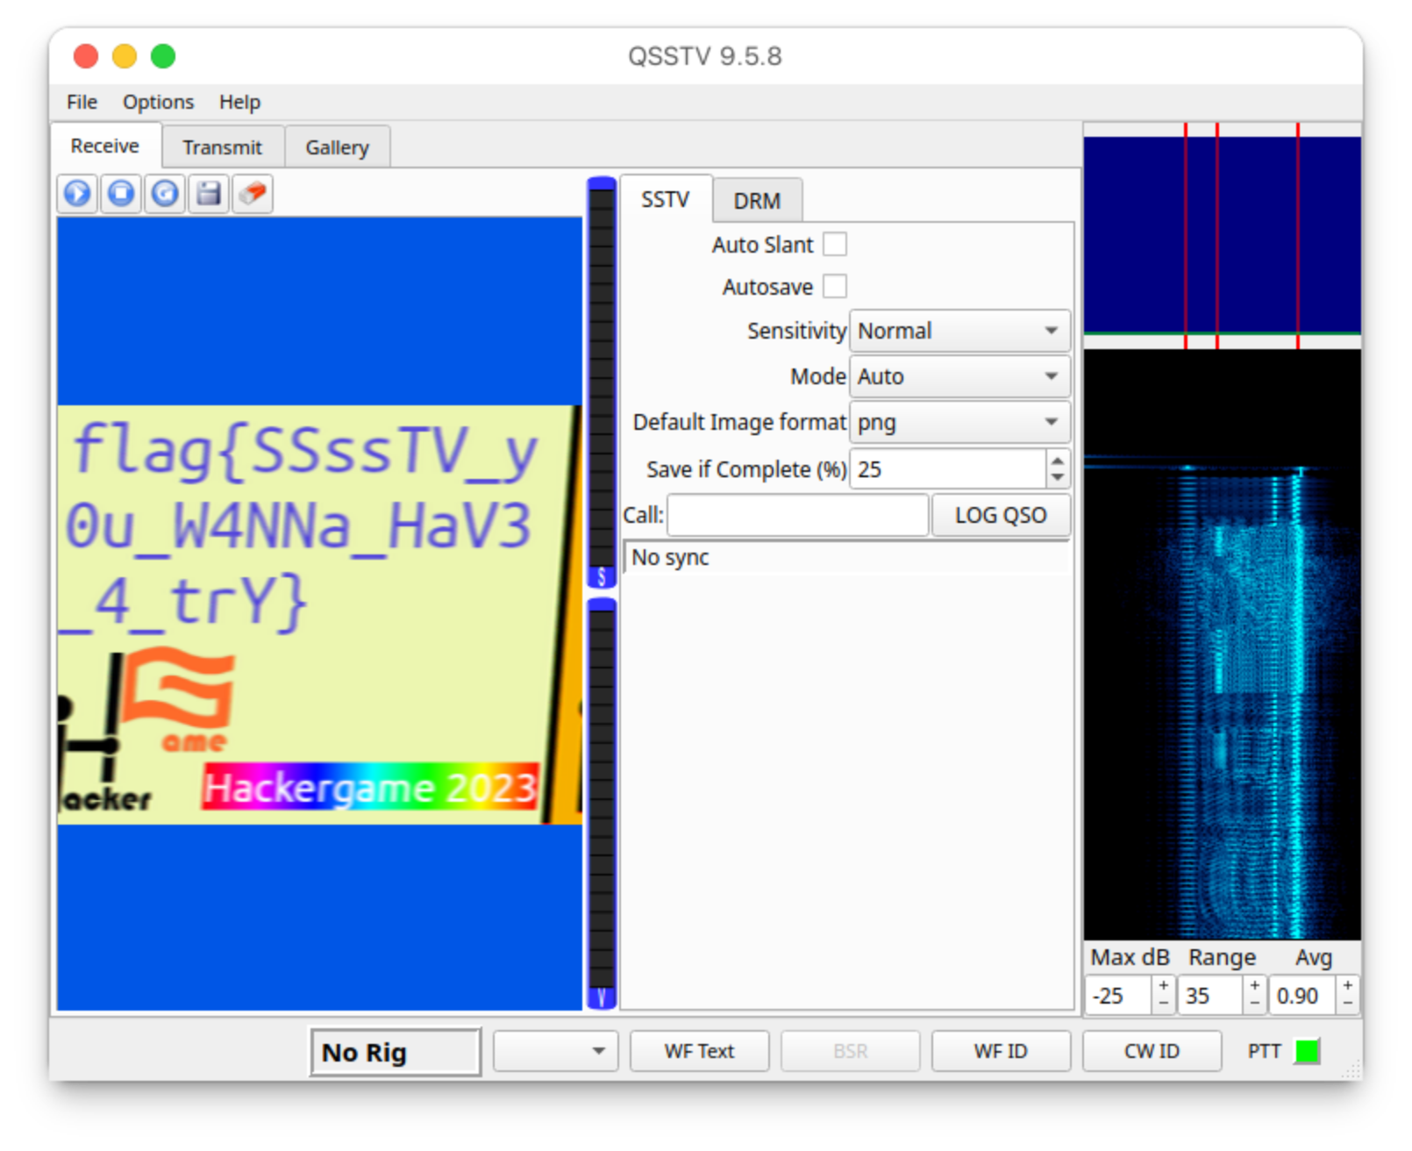The image size is (1412, 1151).
Task: Open the Sensitivity dropdown set to Normal
Action: pos(959,331)
